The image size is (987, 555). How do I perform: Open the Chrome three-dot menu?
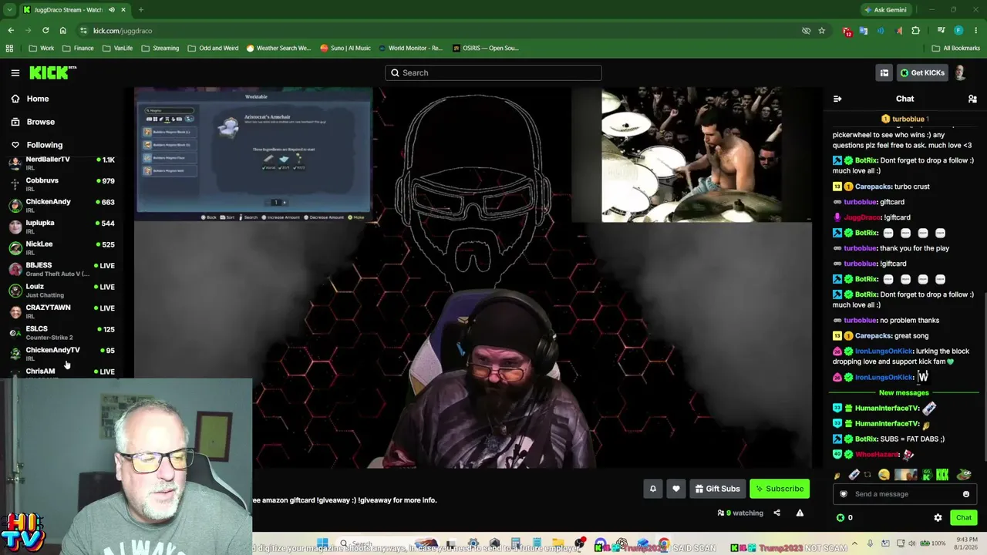975,31
